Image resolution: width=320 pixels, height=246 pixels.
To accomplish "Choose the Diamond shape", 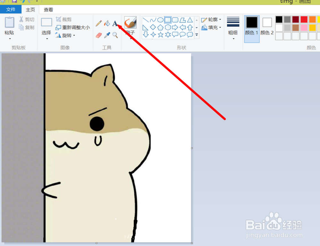I will [153, 27].
